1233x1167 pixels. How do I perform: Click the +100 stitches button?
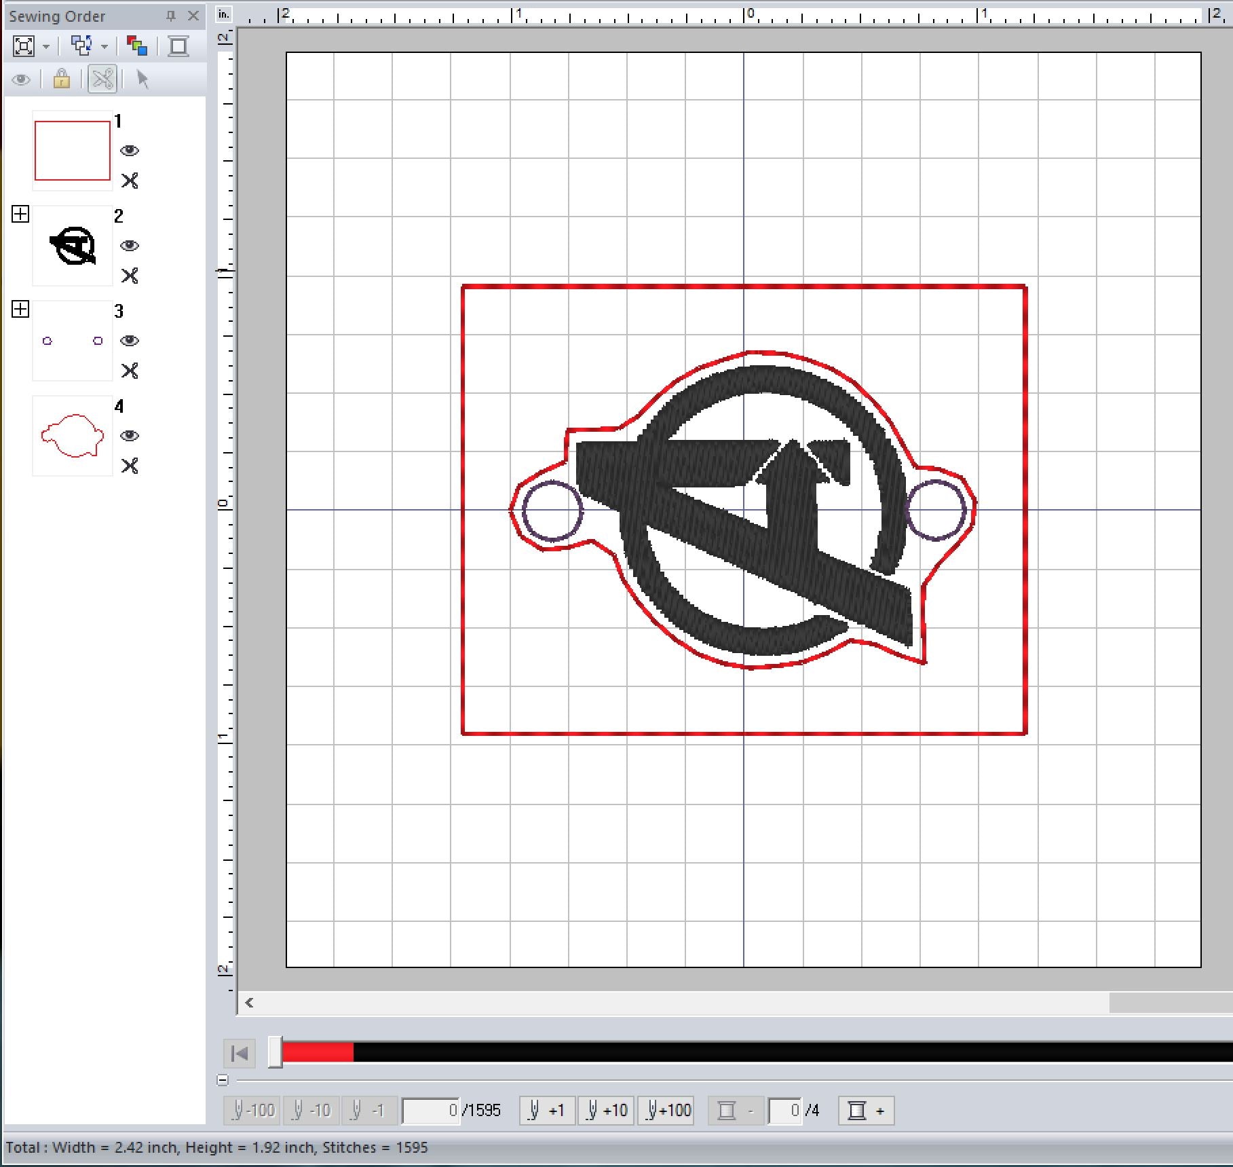(x=666, y=1111)
